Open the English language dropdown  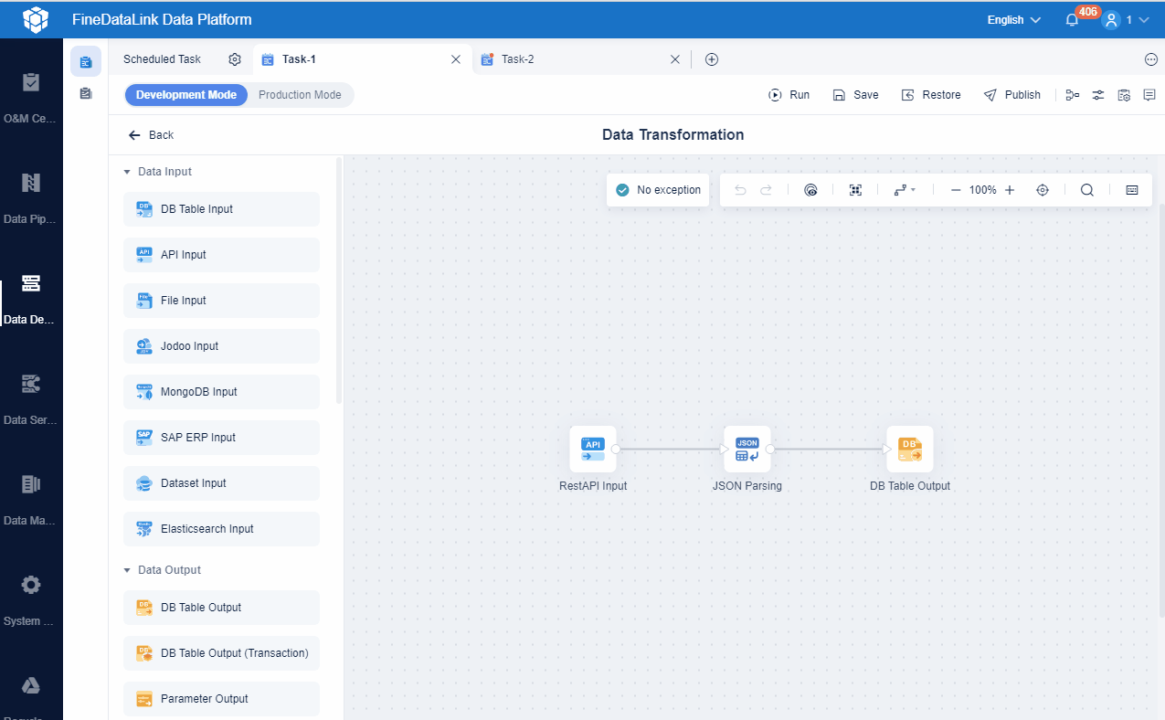pos(1011,19)
